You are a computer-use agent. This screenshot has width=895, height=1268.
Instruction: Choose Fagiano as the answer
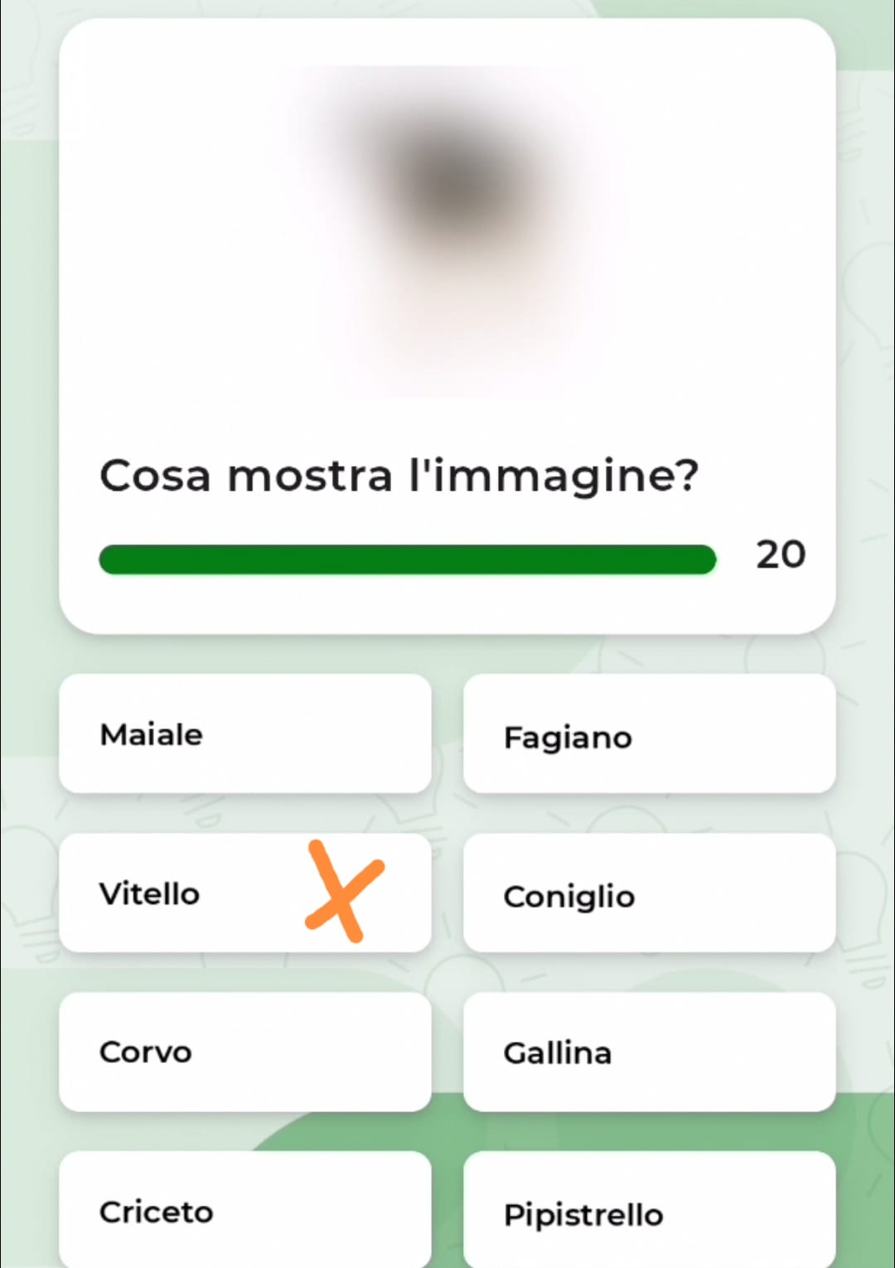tap(649, 733)
